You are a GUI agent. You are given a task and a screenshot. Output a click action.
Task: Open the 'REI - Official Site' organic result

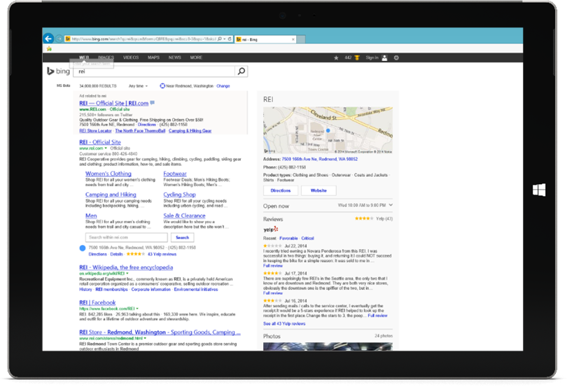click(x=100, y=142)
